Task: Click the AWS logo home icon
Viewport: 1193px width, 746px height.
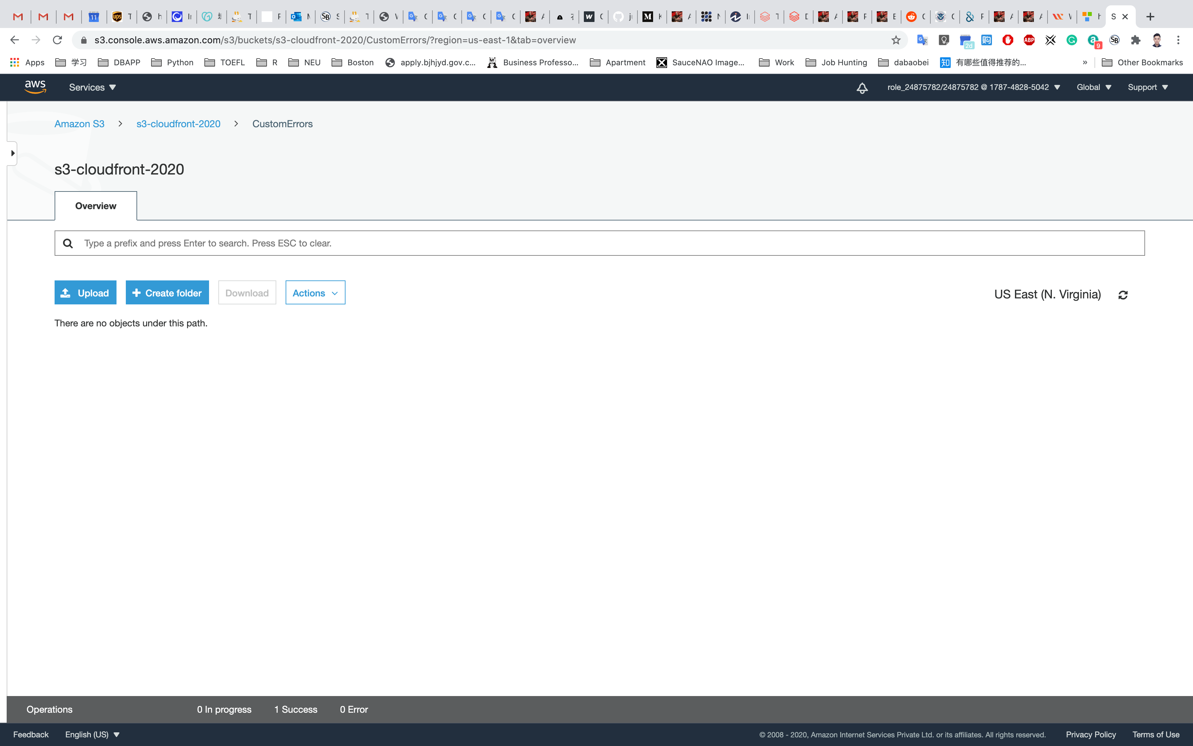Action: (x=35, y=87)
